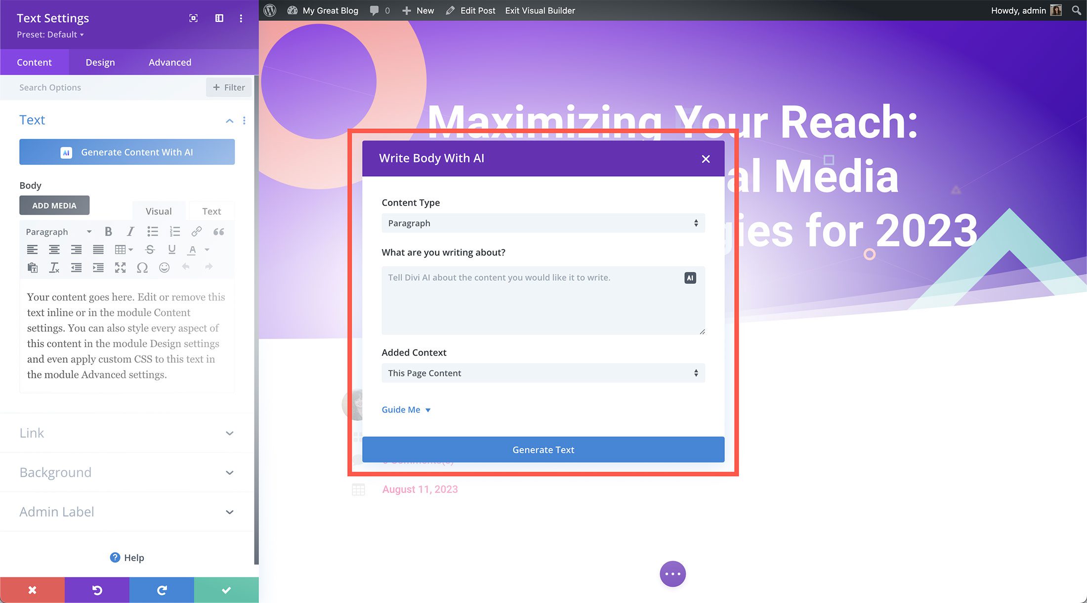Click the Blockquote formatting icon

219,232
